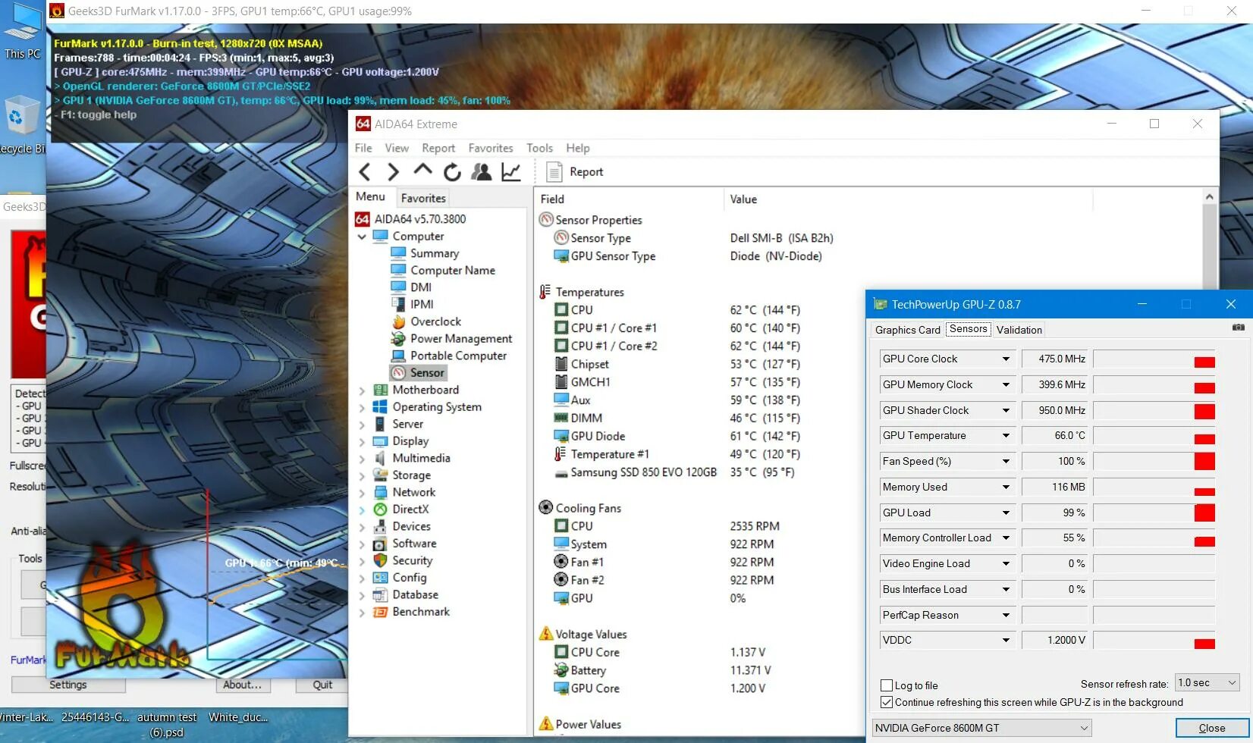1253x743 pixels.
Task: Uncheck Continue refreshing in background option
Action: coord(886,702)
